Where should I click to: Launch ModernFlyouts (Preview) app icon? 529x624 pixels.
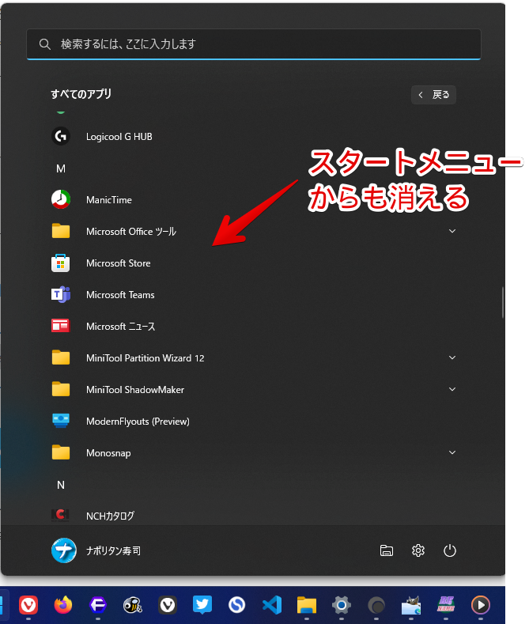[x=61, y=421]
